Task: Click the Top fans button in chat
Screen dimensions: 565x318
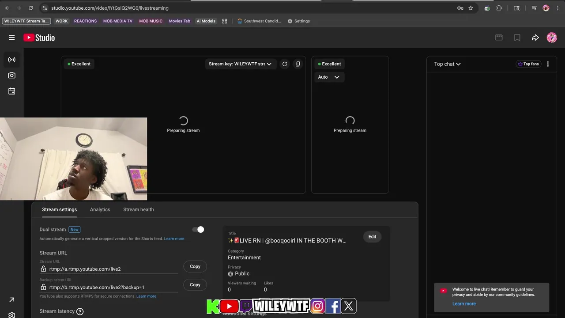Action: [x=528, y=64]
